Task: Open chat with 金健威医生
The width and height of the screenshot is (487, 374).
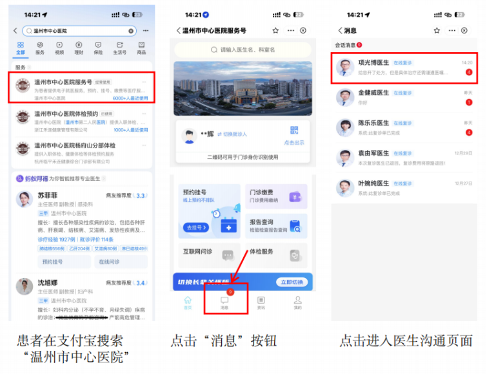Action: pos(404,98)
